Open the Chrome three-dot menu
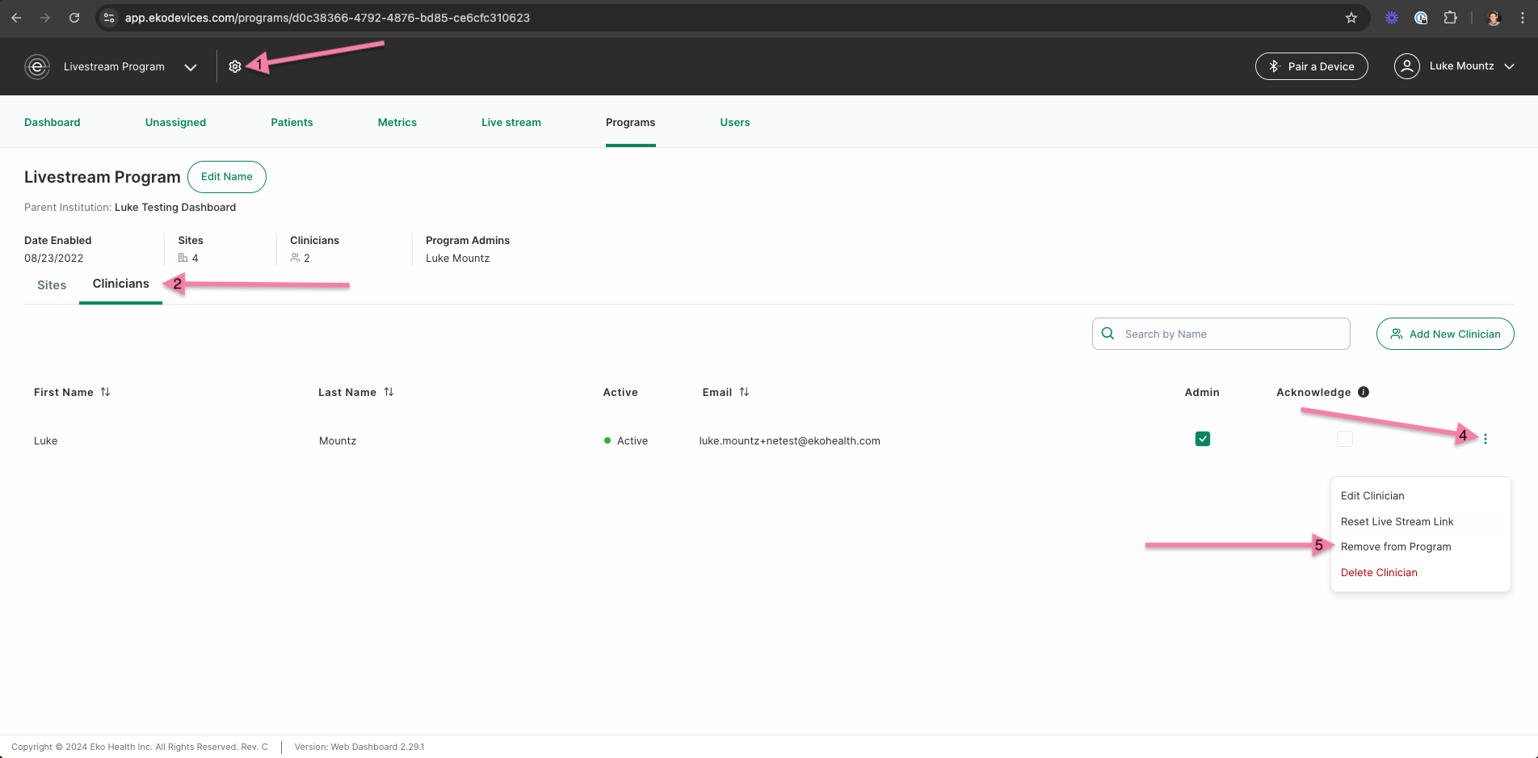The image size is (1538, 758). 1523,18
